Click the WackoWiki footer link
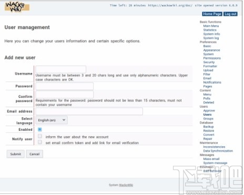The width and height of the screenshot is (244, 195). (126, 185)
